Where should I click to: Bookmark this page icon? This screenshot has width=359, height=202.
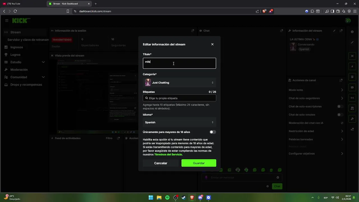(x=68, y=11)
